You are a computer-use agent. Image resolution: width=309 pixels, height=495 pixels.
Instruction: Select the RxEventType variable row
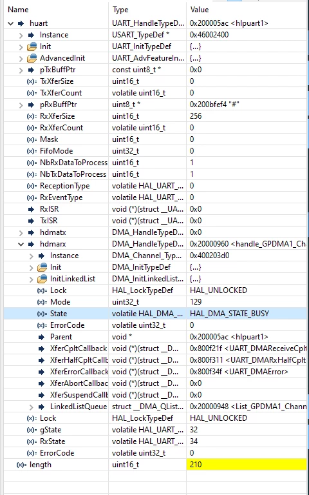(155, 198)
